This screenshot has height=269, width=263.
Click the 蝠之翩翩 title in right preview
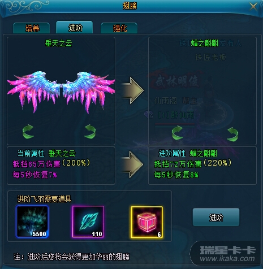pos(205,43)
